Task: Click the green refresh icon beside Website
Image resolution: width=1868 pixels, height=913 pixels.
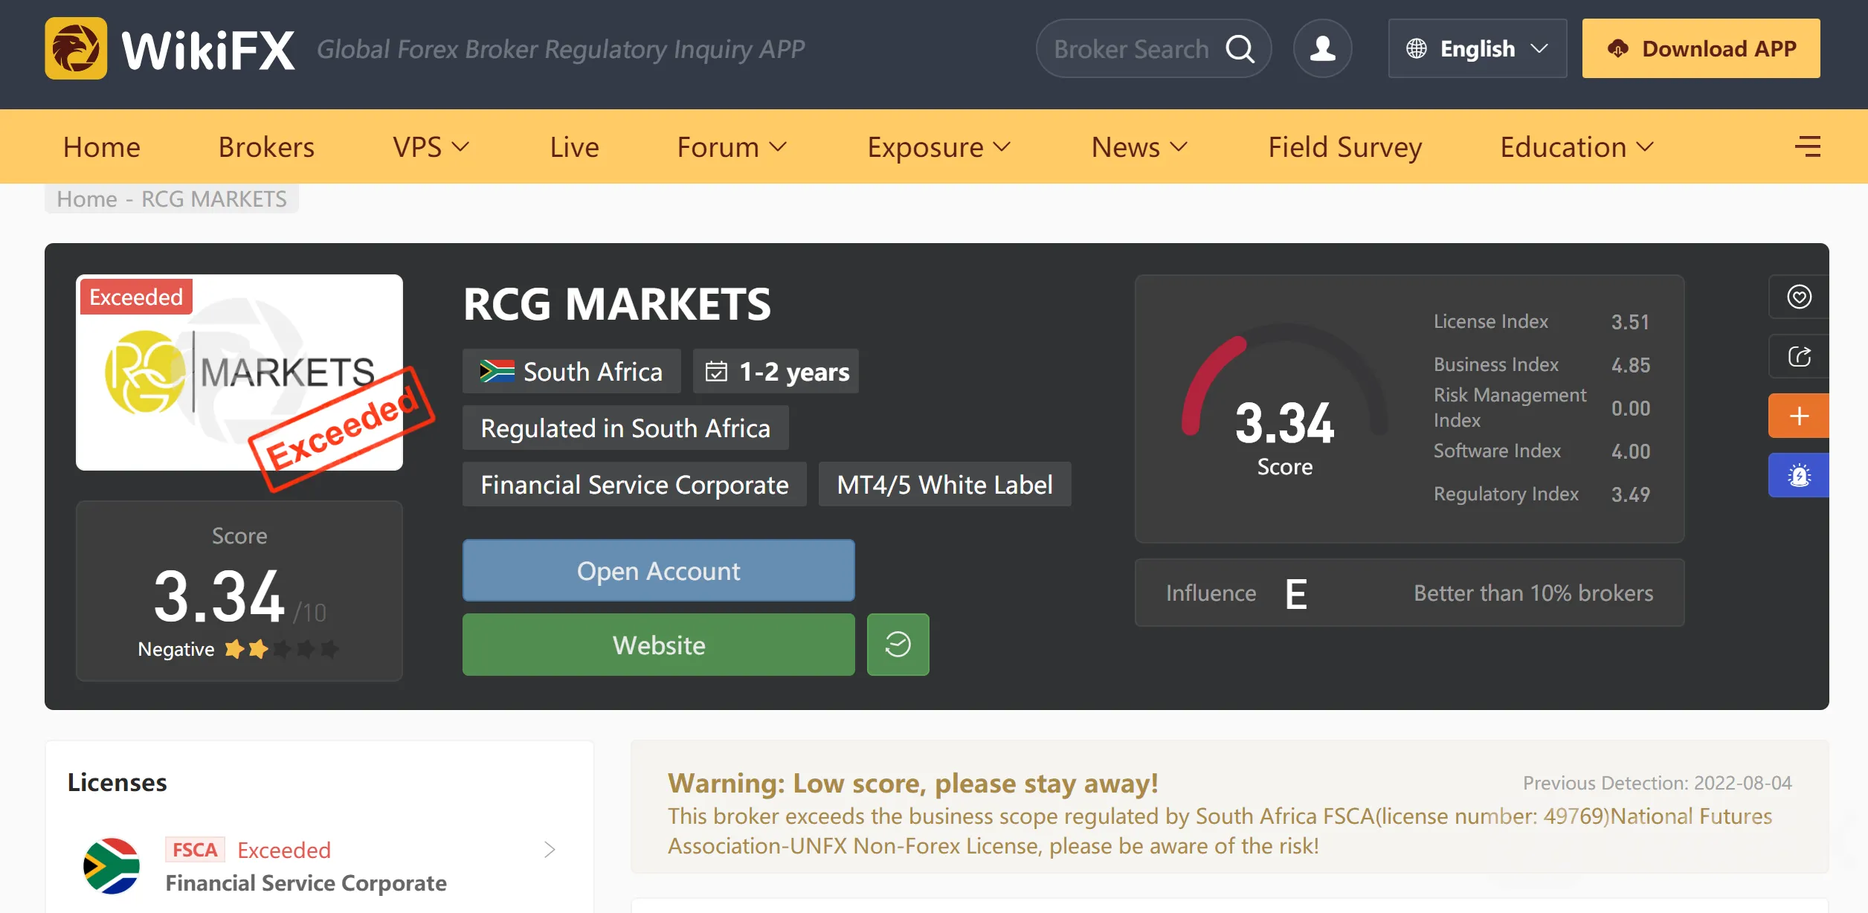Action: click(x=898, y=645)
